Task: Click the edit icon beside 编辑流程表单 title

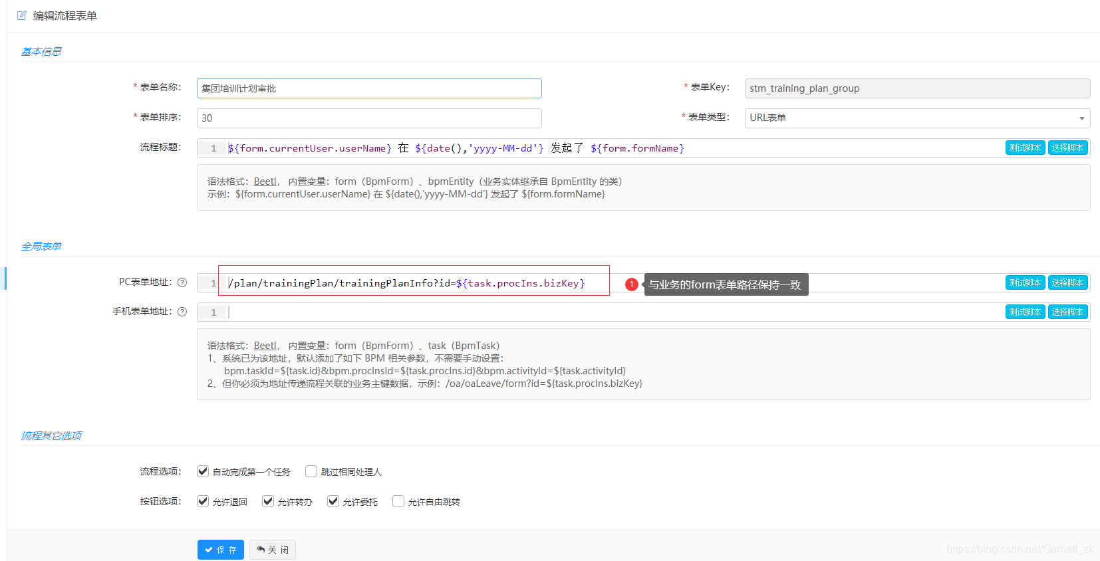Action: pyautogui.click(x=22, y=15)
